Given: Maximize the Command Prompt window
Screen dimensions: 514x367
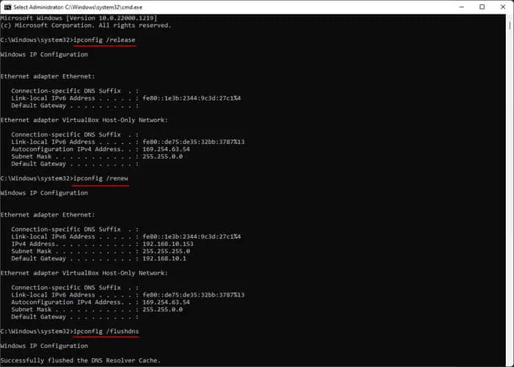Looking at the screenshot, I should pos(482,7).
